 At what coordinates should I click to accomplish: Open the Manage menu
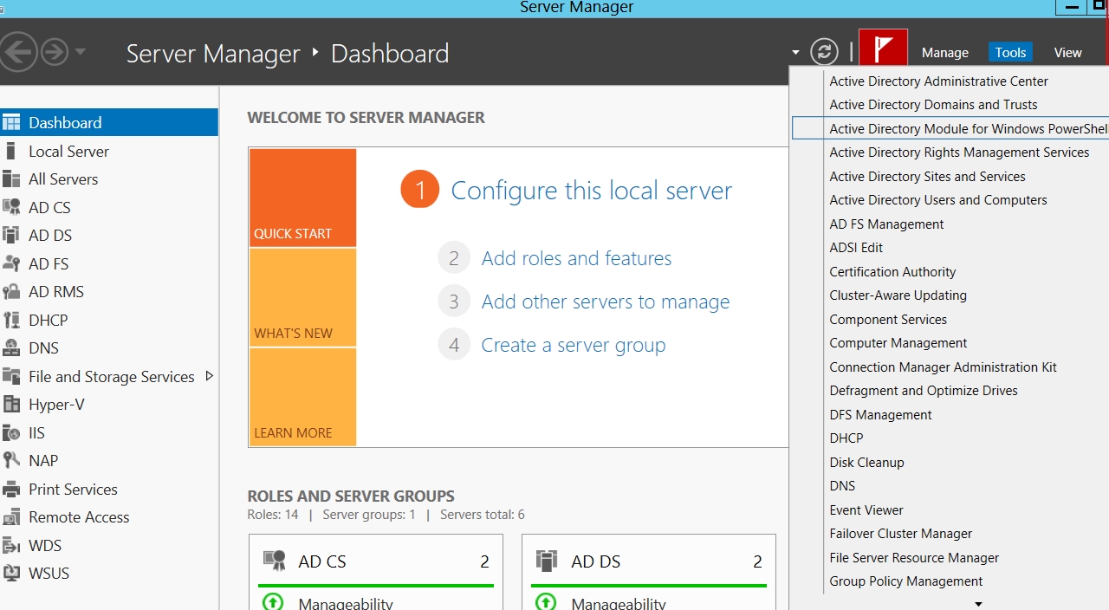point(944,53)
